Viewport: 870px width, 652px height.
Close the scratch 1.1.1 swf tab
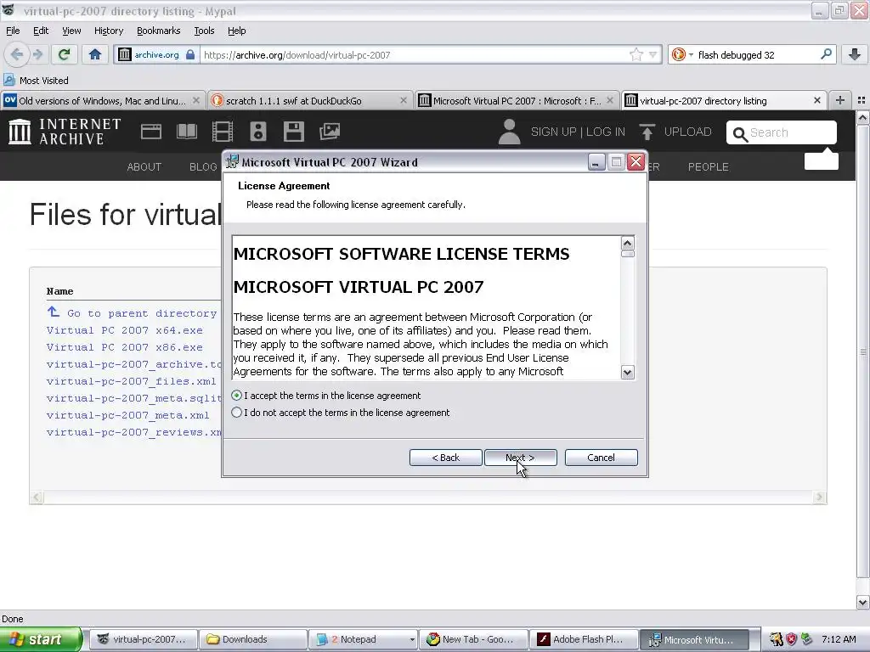click(404, 100)
